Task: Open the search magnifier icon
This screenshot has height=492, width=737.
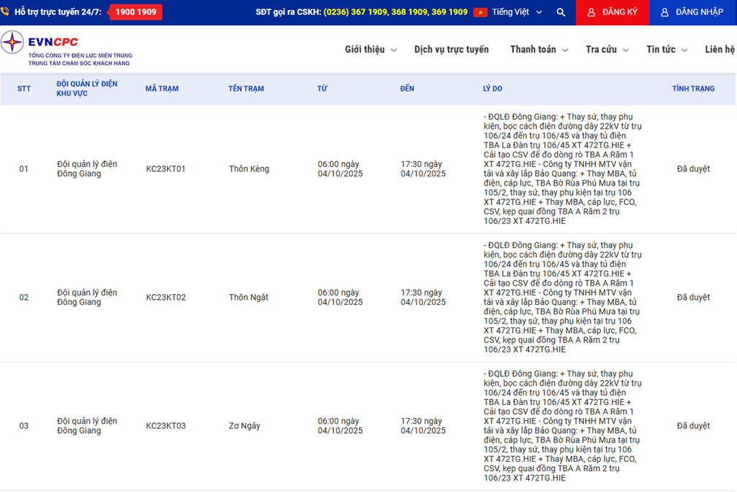Action: (x=561, y=12)
